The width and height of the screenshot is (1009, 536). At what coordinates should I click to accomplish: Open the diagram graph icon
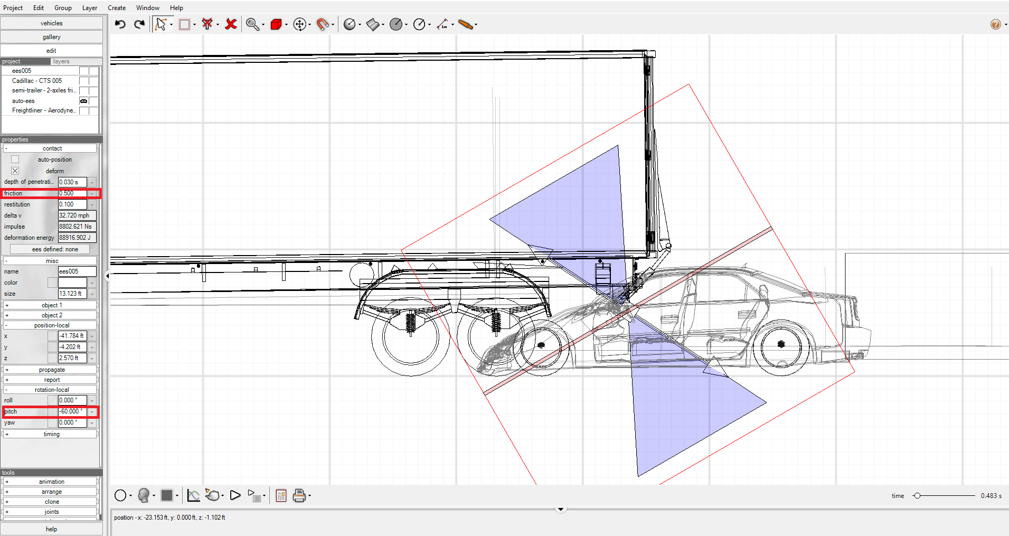click(x=194, y=495)
